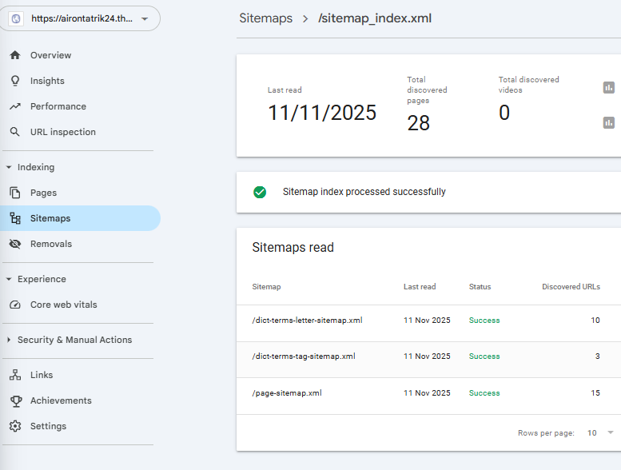Open Links in the sidebar menu

(x=42, y=375)
